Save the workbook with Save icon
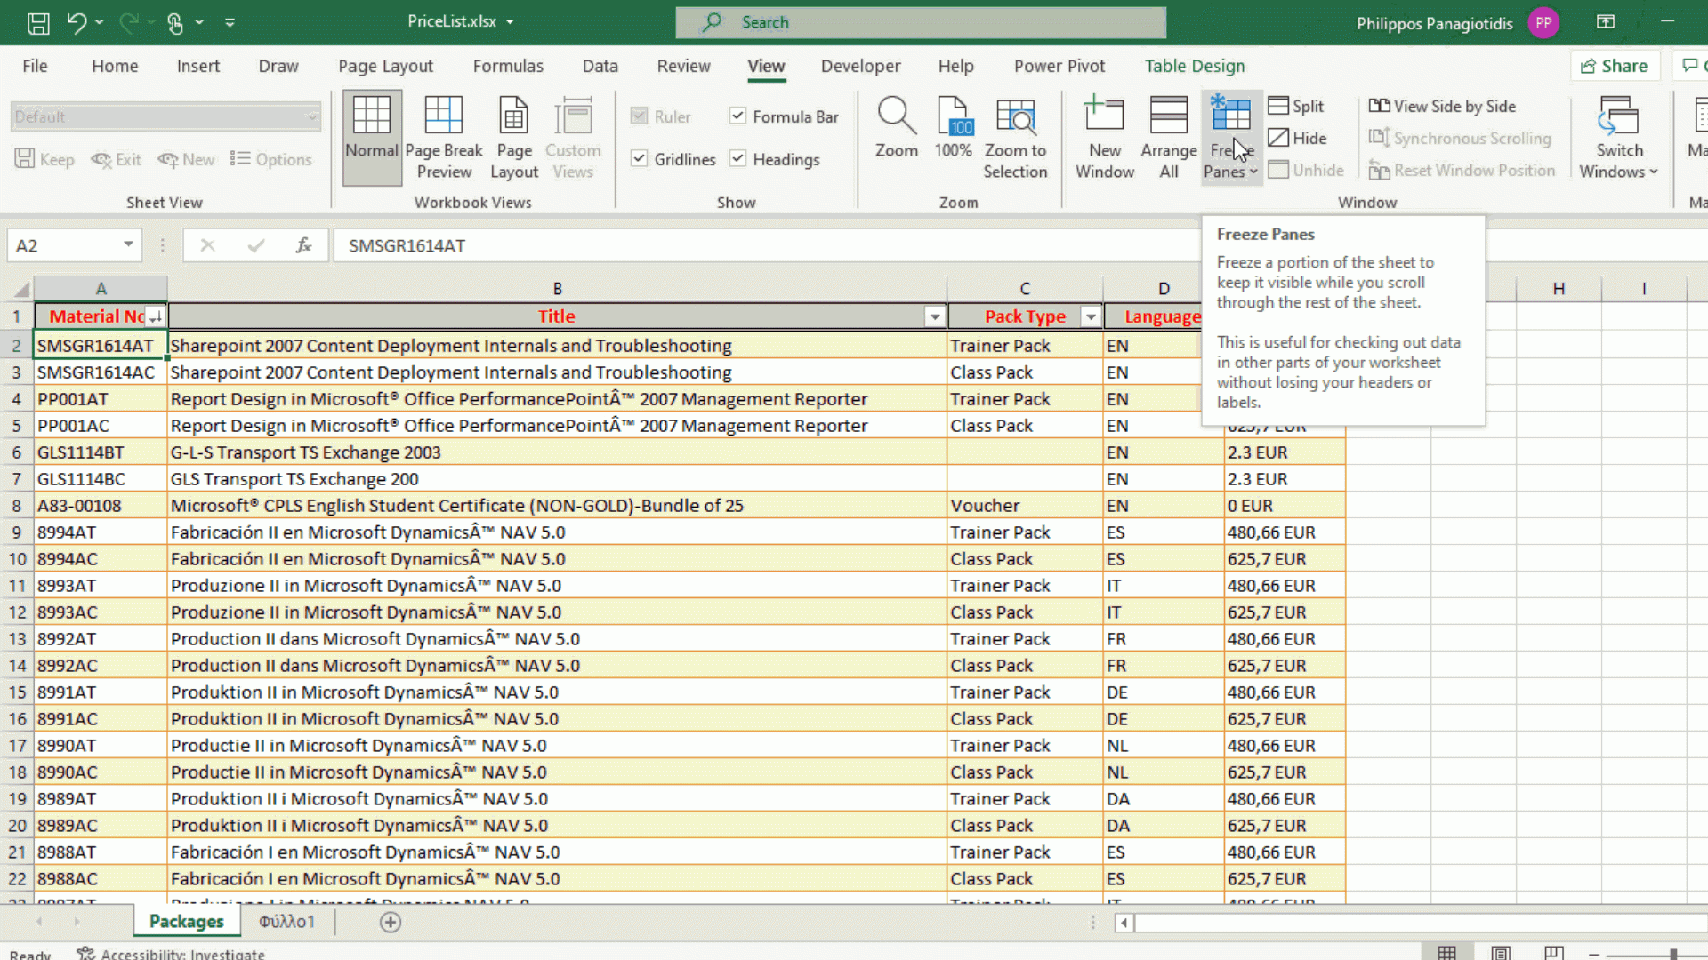The image size is (1708, 960). (x=38, y=23)
